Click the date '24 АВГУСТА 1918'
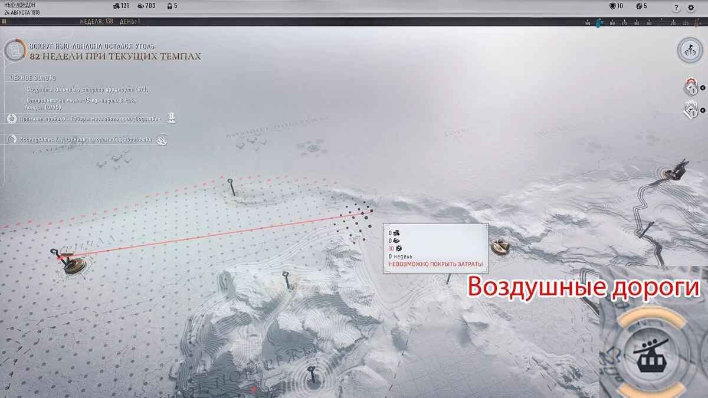Screen dimensions: 708x398 [22, 12]
